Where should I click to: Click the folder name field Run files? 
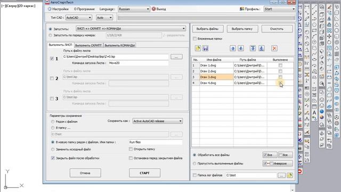156,142
